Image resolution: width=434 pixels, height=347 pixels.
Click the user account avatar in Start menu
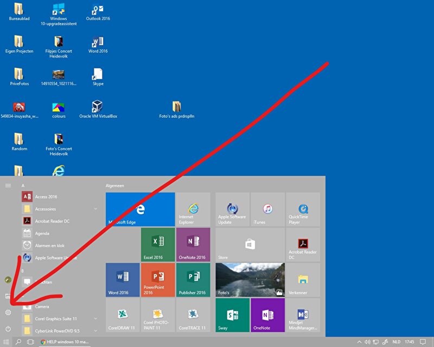pos(8,280)
